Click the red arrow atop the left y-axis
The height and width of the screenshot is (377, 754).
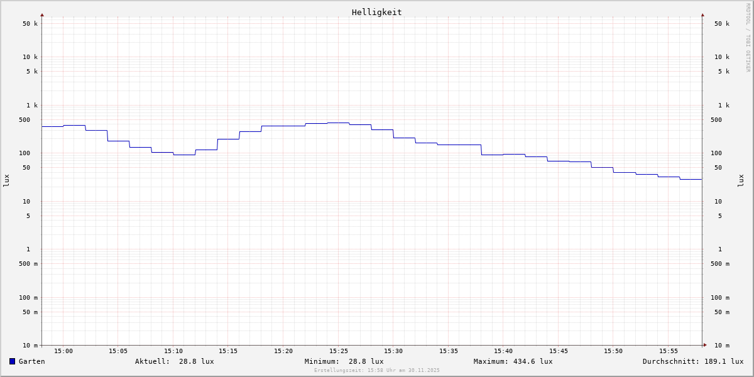[x=42, y=14]
